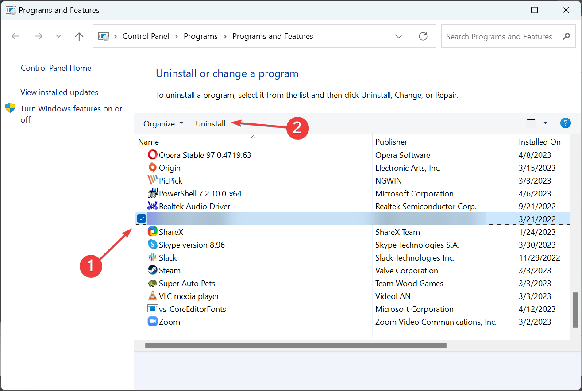Navigate to Programs via breadcrumb
Viewport: 582px width, 391px height.
[x=200, y=36]
